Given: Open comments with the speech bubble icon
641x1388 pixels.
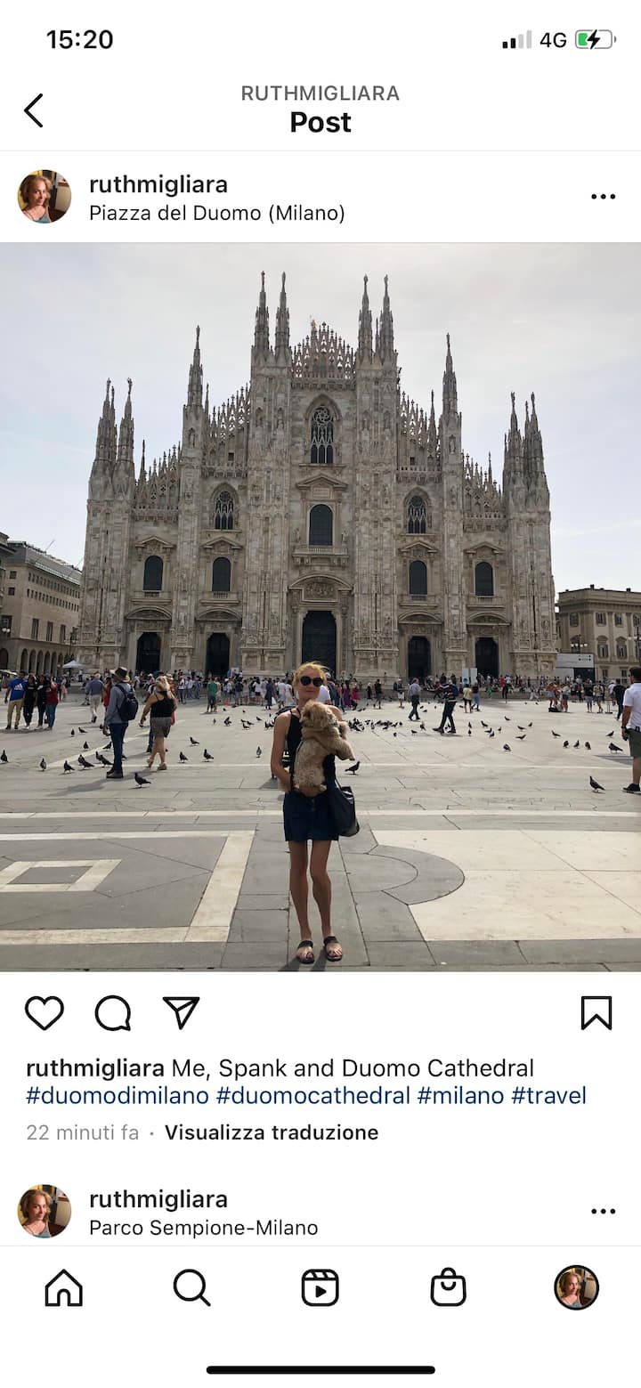Looking at the screenshot, I should point(113,1013).
